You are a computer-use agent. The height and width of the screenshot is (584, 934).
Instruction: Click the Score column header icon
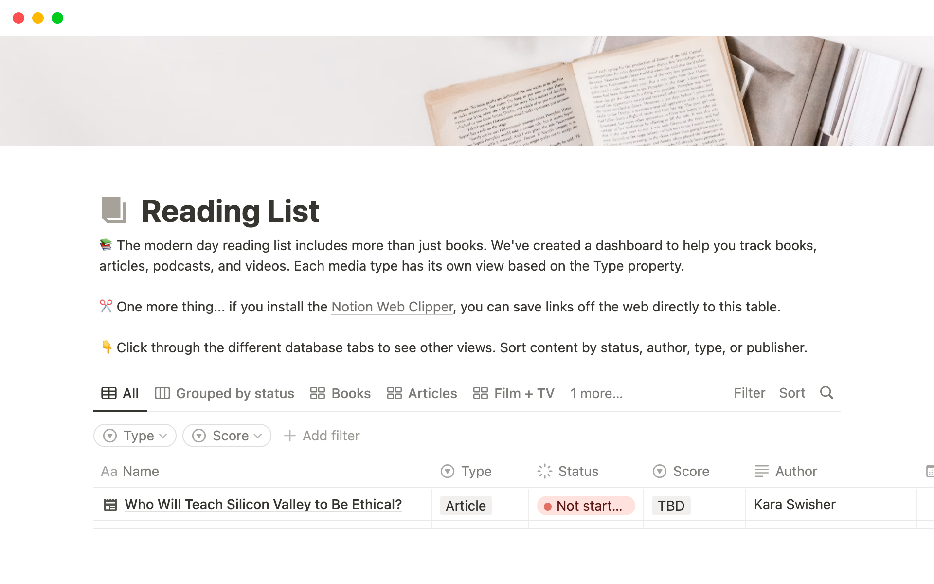[659, 471]
